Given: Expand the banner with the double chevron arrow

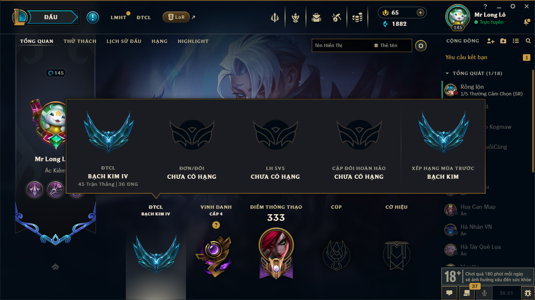Looking at the screenshot, I should pos(55,267).
